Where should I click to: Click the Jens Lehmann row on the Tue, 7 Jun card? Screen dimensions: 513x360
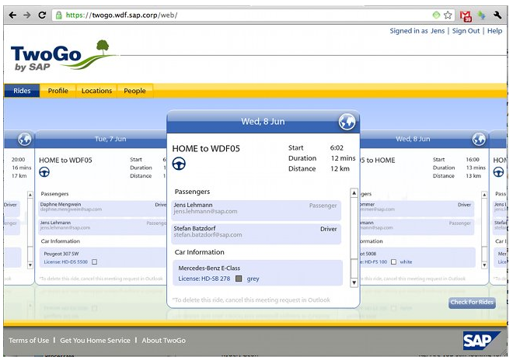103,227
